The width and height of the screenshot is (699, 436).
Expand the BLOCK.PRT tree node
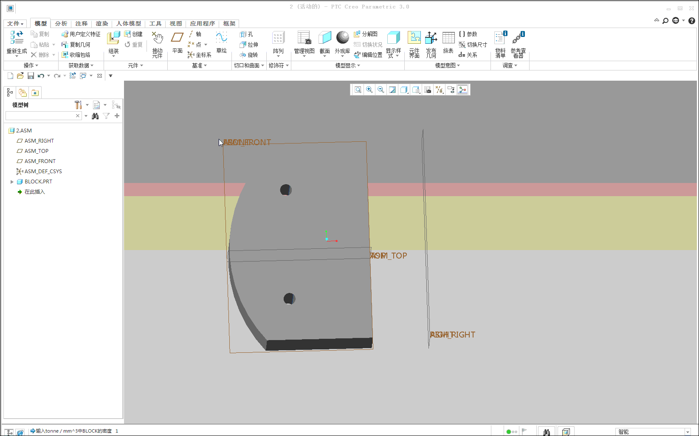12,182
